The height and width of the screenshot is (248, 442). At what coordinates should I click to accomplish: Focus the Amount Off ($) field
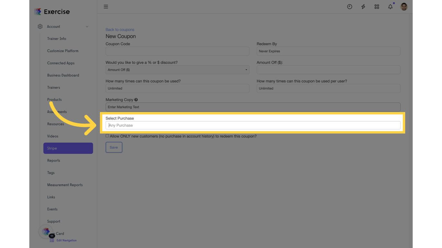(x=328, y=70)
